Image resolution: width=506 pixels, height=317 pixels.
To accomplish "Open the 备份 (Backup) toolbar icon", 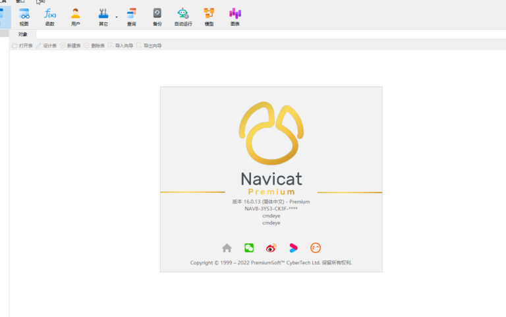I will coord(157,17).
